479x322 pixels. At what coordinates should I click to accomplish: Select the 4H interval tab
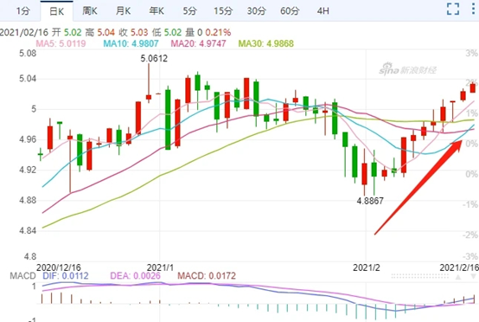[323, 11]
